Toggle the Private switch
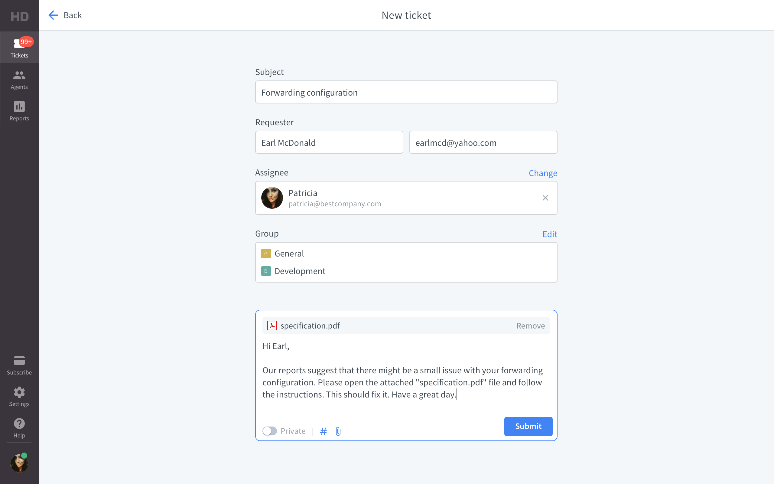This screenshot has width=774, height=484. point(270,431)
